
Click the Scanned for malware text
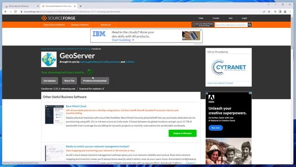pos(92,89)
